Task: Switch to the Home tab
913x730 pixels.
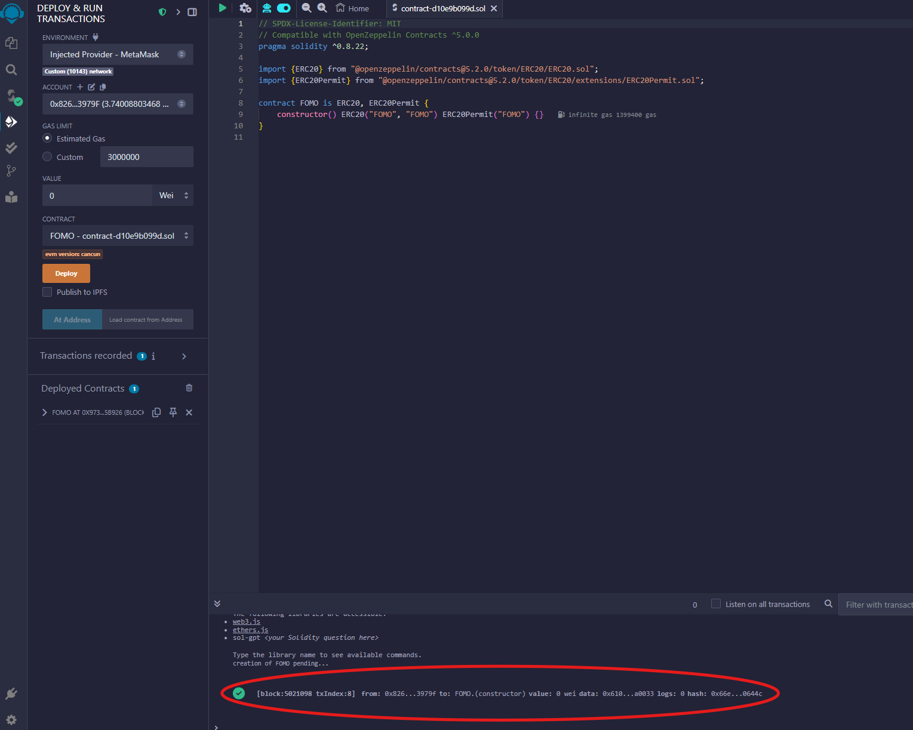Action: 352,8
